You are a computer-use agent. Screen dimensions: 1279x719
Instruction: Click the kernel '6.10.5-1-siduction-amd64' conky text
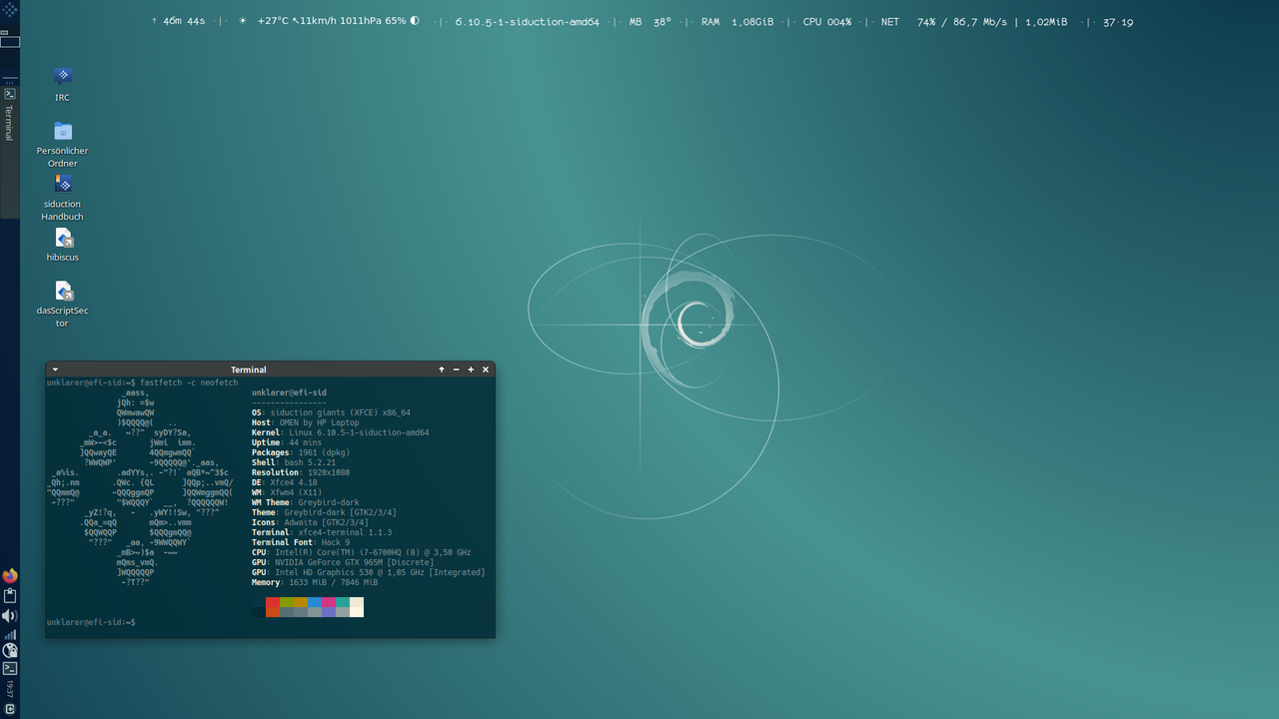[527, 21]
